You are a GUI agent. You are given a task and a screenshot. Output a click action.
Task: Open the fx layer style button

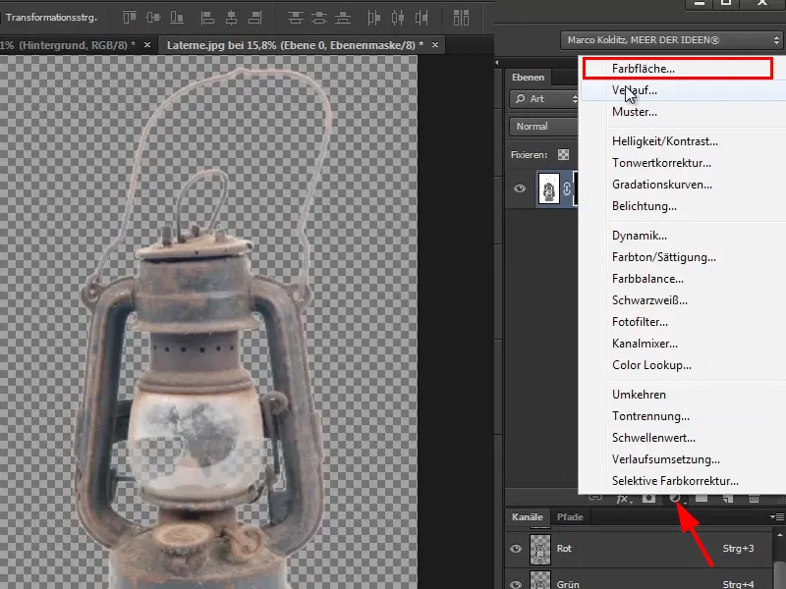[x=623, y=499]
